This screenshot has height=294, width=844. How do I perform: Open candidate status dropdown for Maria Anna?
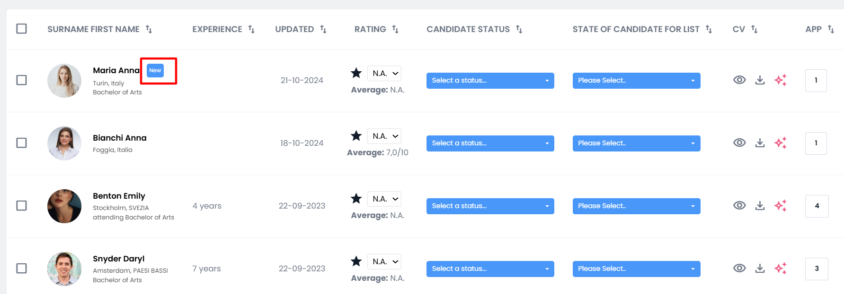pos(490,81)
